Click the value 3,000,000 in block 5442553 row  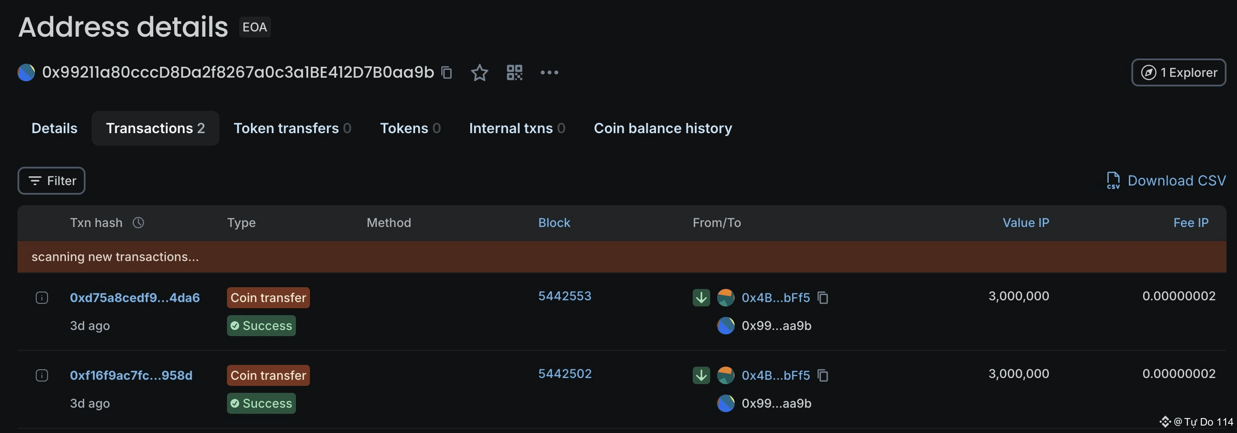coord(1018,296)
